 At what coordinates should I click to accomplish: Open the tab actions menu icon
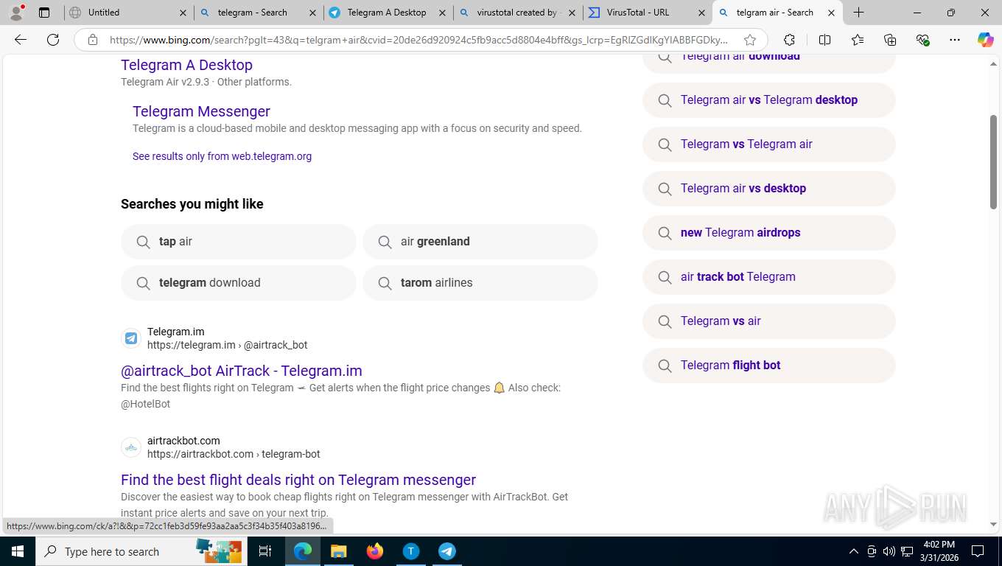[44, 13]
